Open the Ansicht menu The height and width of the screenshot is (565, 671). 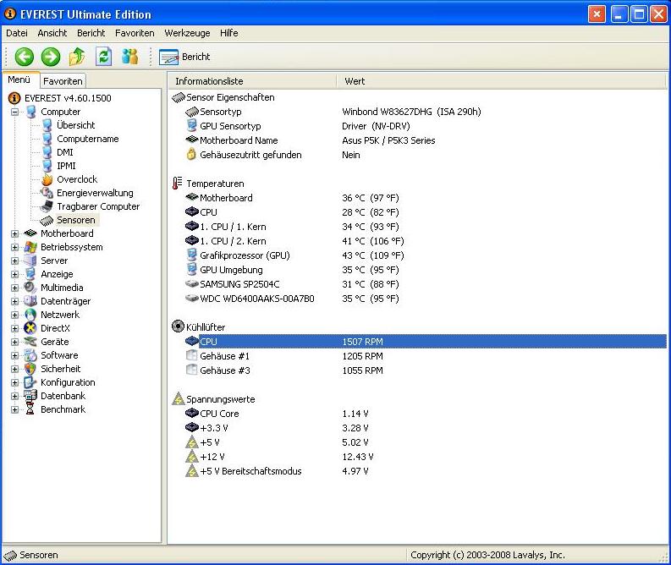coord(52,33)
